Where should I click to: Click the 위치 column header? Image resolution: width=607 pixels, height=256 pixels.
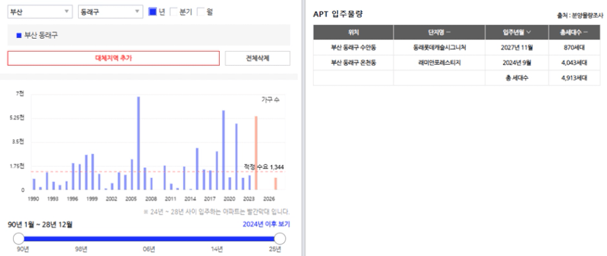tap(353, 33)
